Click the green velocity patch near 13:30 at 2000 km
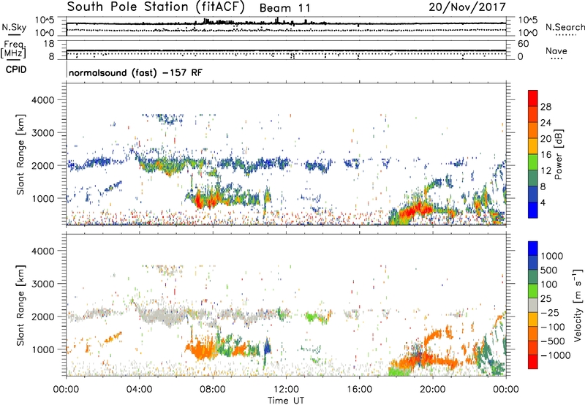The height and width of the screenshot is (405, 585). click(312, 317)
